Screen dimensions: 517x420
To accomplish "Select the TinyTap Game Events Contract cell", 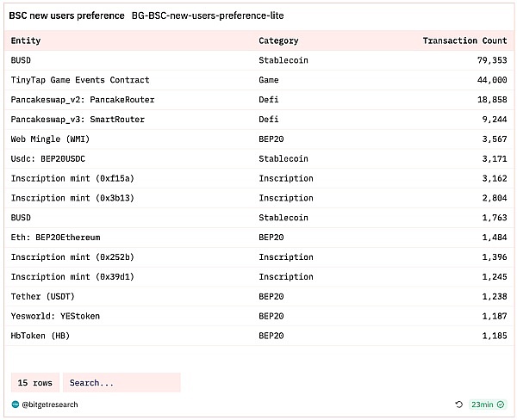I will point(80,80).
